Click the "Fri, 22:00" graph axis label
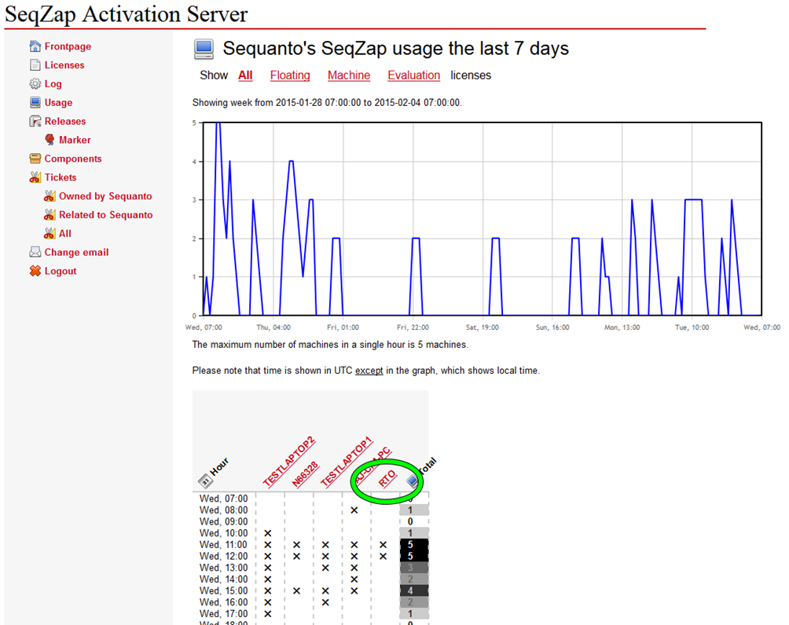The width and height of the screenshot is (789, 625). (413, 327)
